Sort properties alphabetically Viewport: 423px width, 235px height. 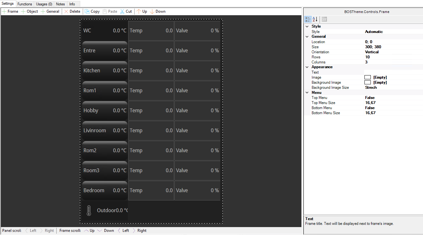315,19
